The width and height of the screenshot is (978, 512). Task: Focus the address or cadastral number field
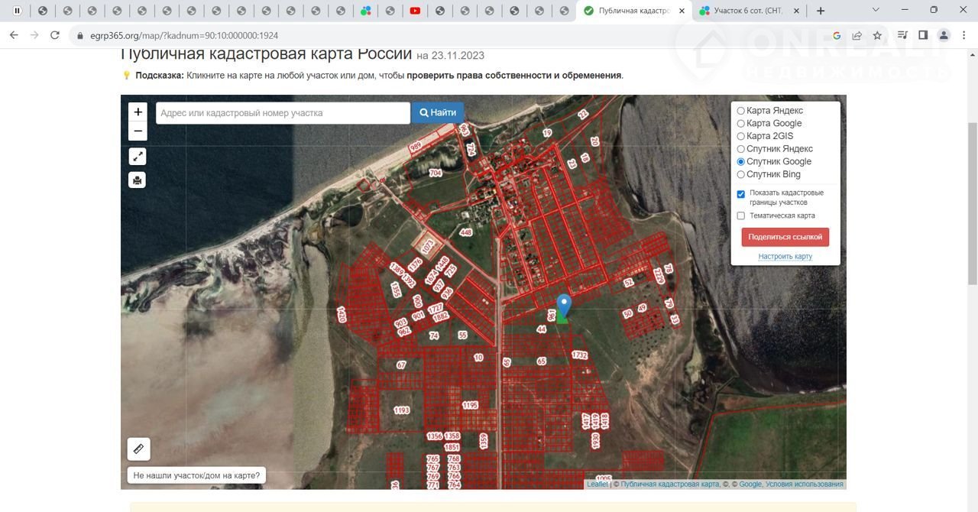[x=283, y=113]
